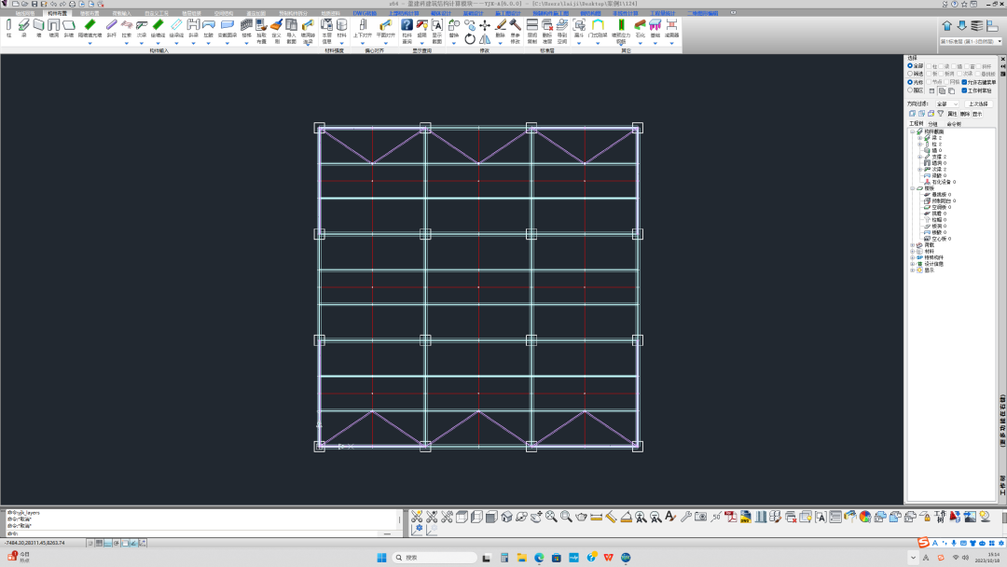Click the 属性 button in selection panel
Screen dimensions: 1007x567
pos(952,114)
